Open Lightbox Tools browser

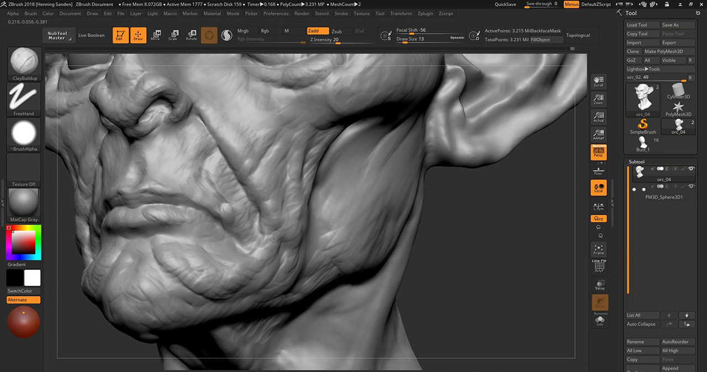(x=643, y=69)
